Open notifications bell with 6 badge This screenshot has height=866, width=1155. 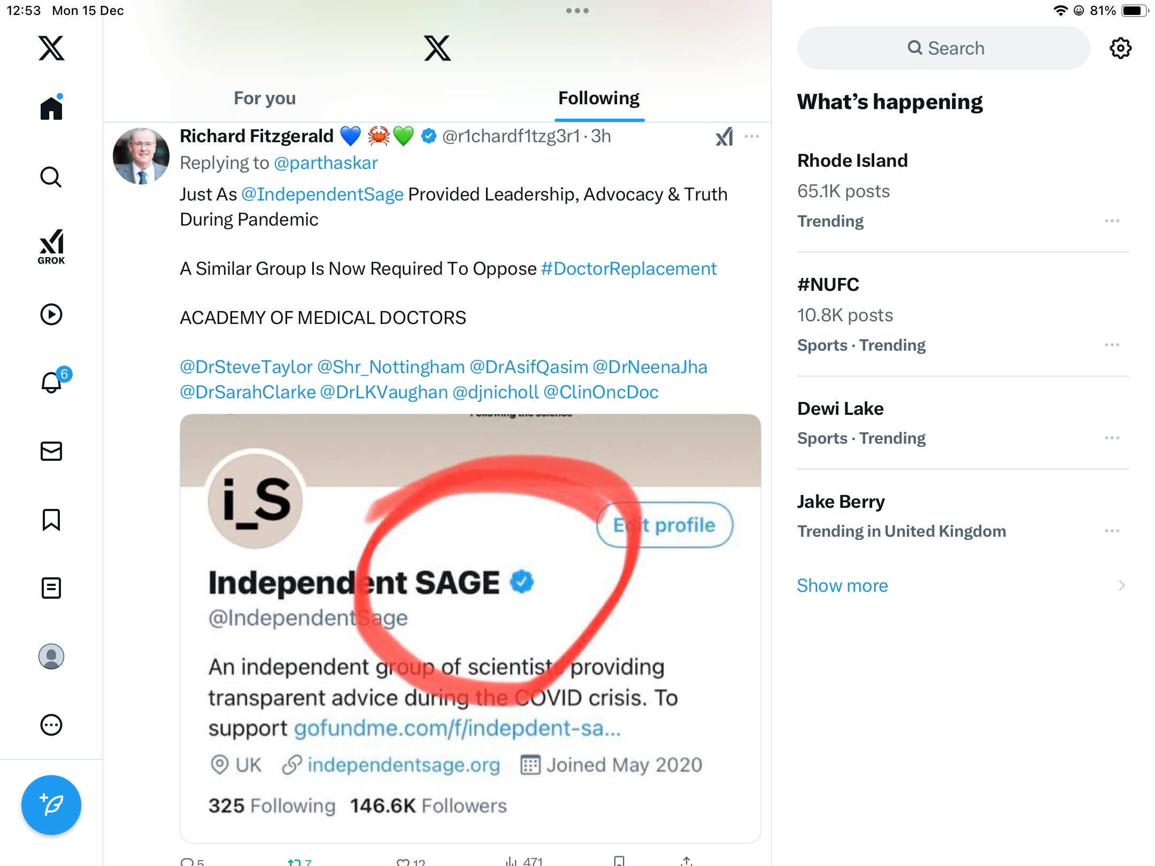pos(52,382)
